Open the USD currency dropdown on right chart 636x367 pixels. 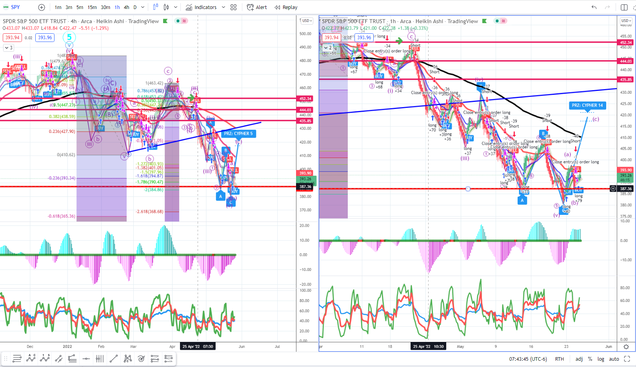(x=626, y=21)
